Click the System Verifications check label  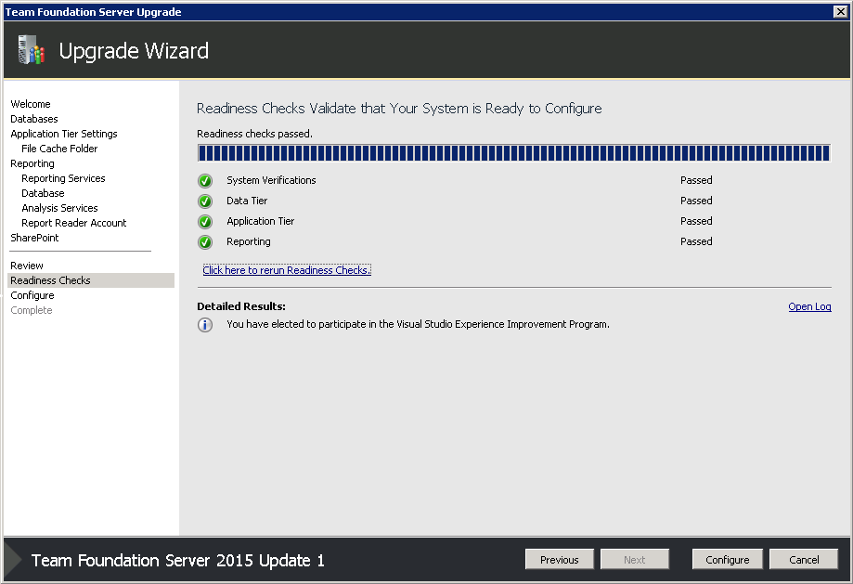(271, 180)
